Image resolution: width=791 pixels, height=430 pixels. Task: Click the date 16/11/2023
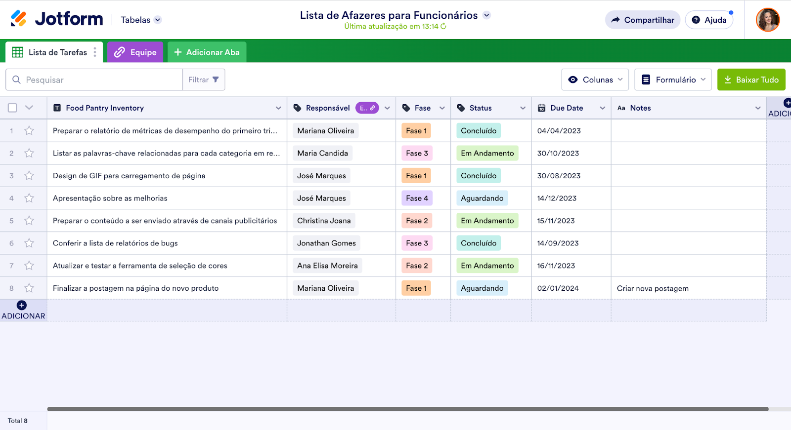(556, 266)
